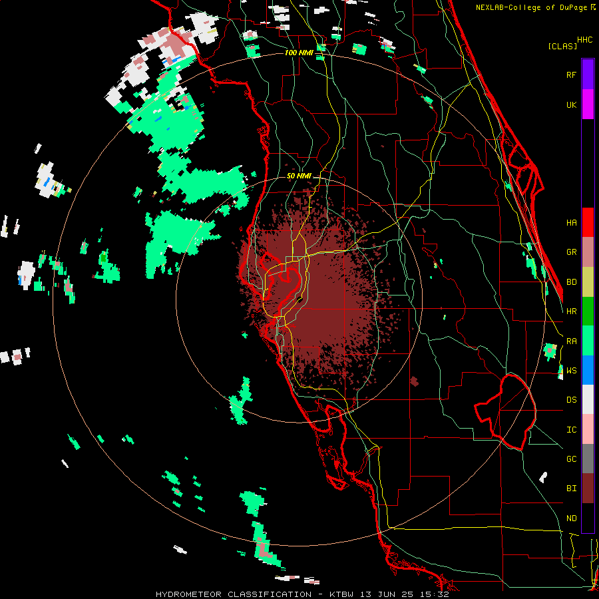Click the DS white legend swatch

[x=588, y=399]
